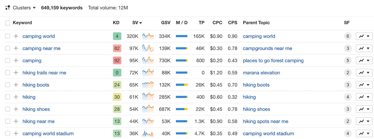Screen dimensions: 374x139
Task: Add camping world via plus icon
Action: [x=16, y=36]
